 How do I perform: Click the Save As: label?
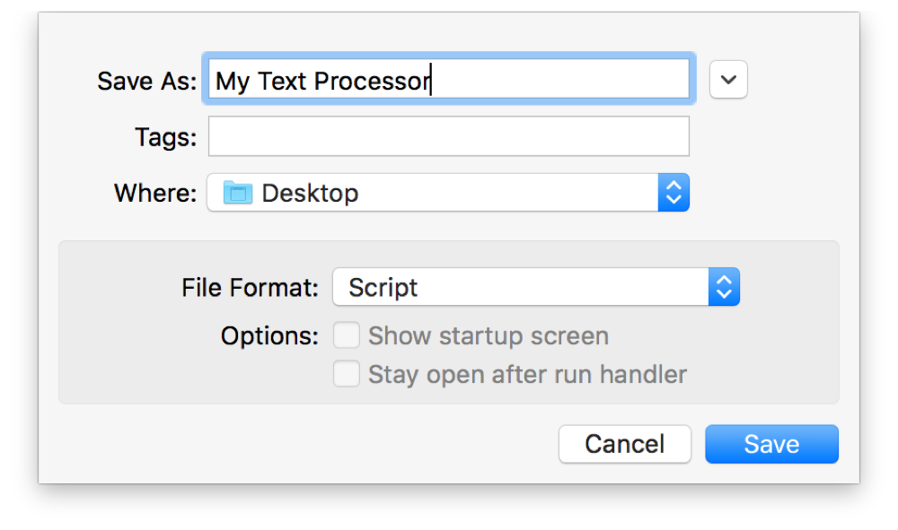(146, 82)
